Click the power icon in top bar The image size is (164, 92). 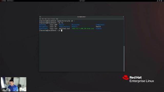pos(161,1)
